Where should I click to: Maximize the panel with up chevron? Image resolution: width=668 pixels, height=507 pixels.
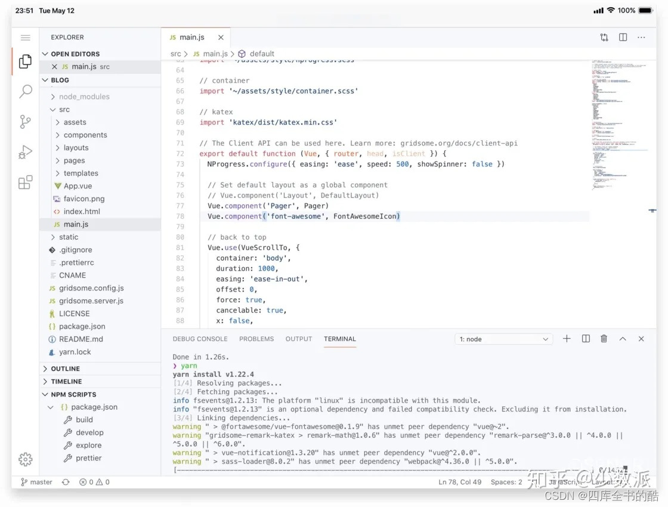[x=623, y=339]
